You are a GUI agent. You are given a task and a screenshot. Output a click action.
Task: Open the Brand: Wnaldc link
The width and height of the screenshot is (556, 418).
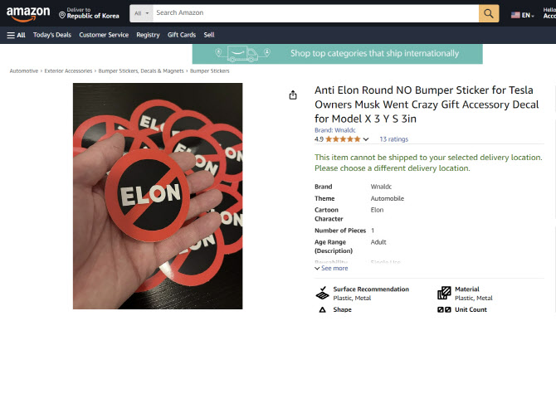coord(334,130)
